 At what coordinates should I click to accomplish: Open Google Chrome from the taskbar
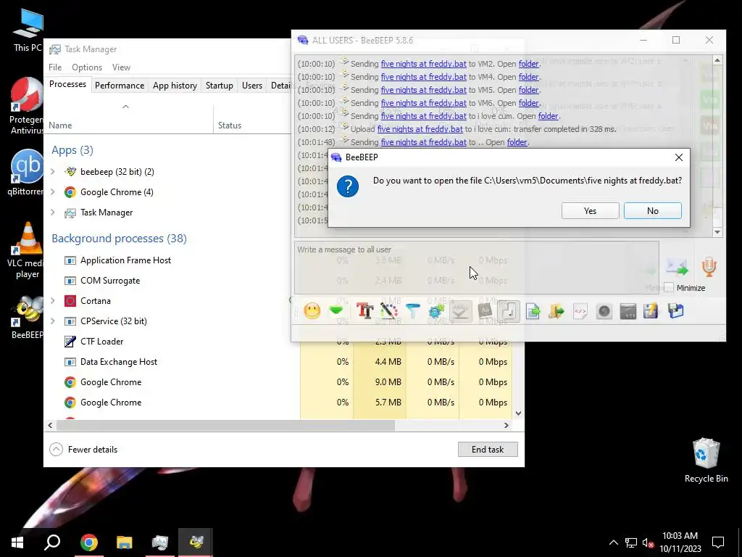[88, 542]
